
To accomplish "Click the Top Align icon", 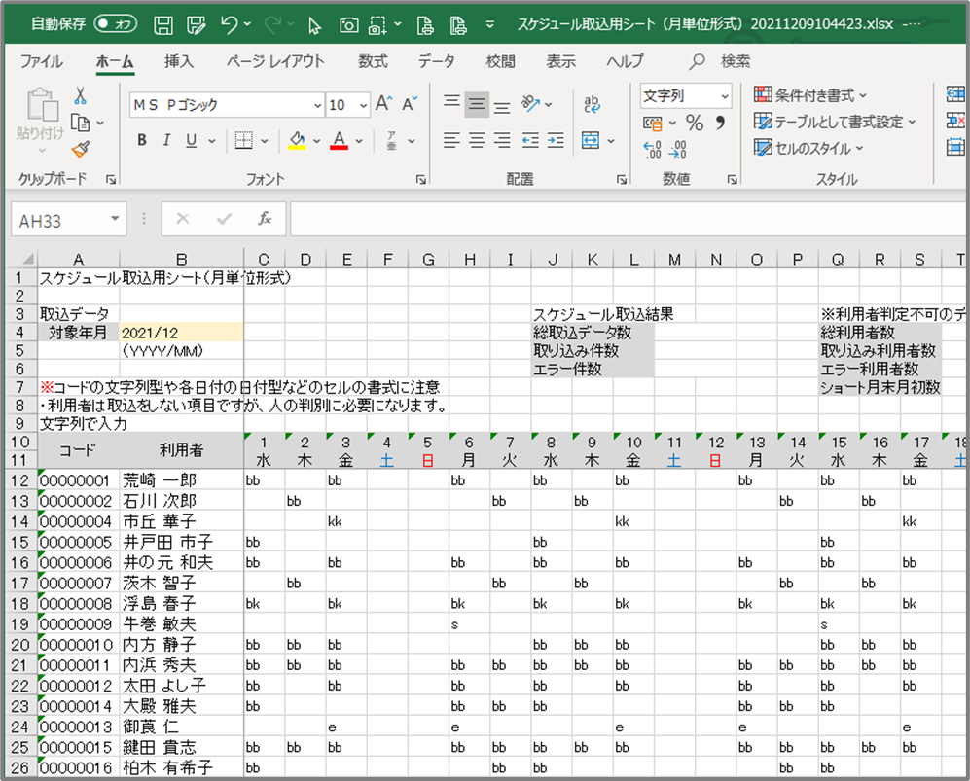I will point(451,103).
